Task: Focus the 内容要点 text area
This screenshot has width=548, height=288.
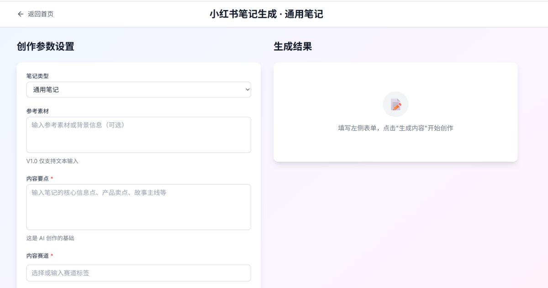Action: click(138, 206)
